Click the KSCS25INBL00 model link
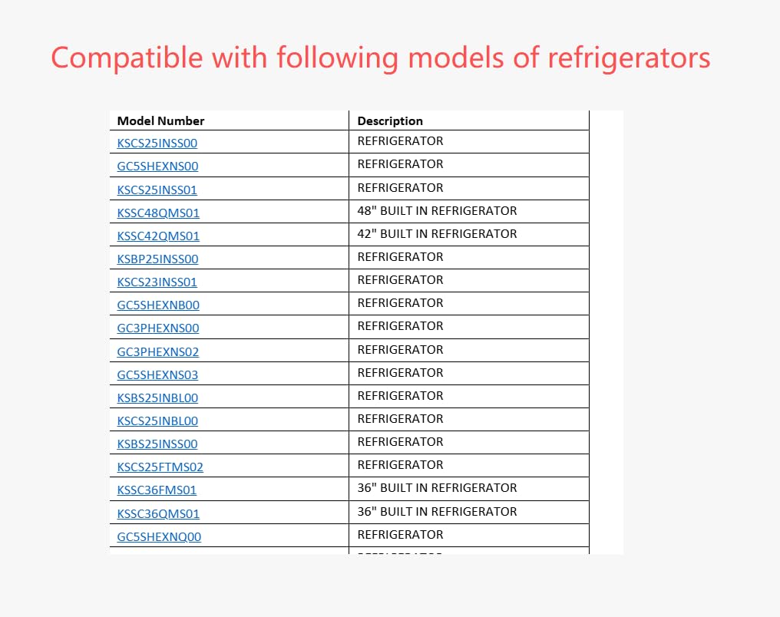Image resolution: width=780 pixels, height=617 pixels. coord(157,421)
